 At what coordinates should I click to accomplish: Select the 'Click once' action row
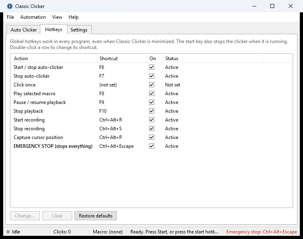pos(151,85)
